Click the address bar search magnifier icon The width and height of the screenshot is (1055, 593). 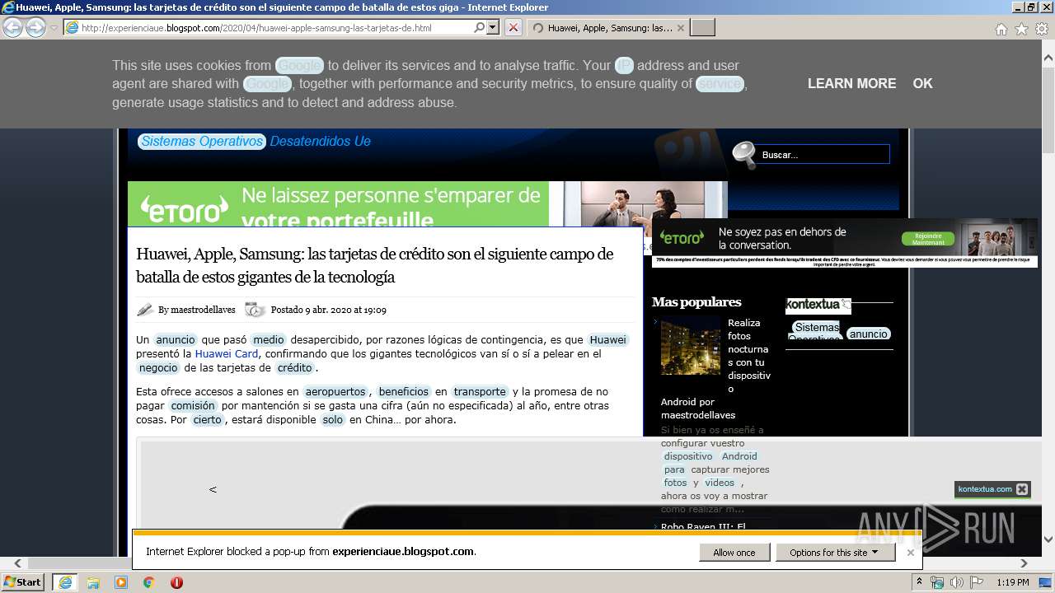[x=480, y=27]
